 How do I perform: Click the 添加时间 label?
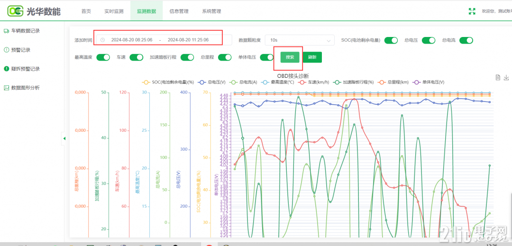[x=83, y=40]
